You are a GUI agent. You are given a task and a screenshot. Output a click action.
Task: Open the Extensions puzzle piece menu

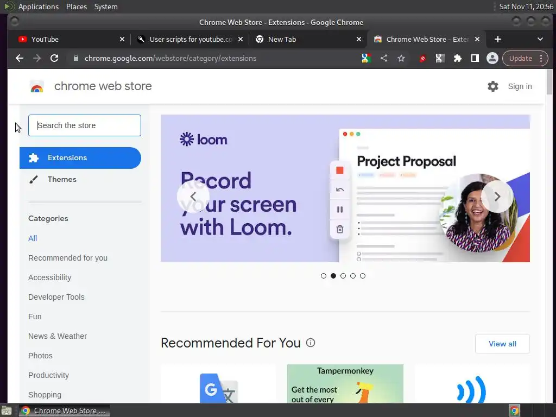[x=457, y=59]
